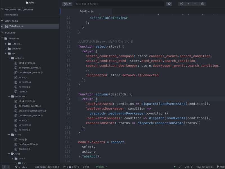Image resolution: width=225 pixels, height=169 pixels.
Task: Click the Test checkmark icon in toolbar
Action: click(195, 4)
